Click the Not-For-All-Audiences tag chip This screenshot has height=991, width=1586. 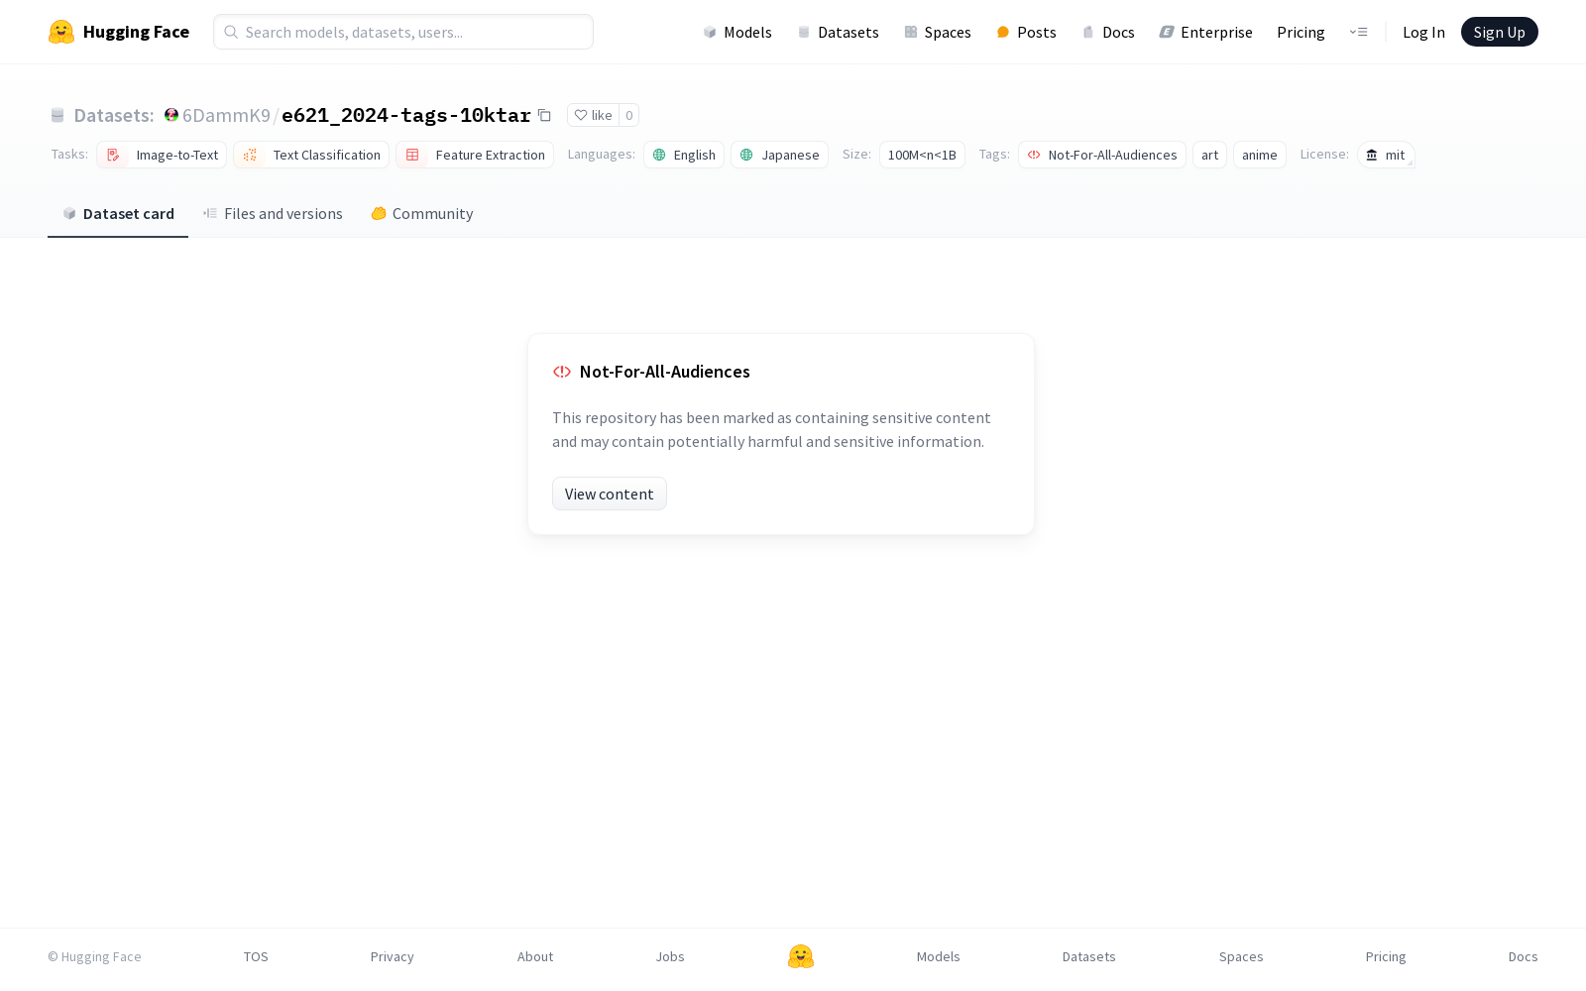1102,155
